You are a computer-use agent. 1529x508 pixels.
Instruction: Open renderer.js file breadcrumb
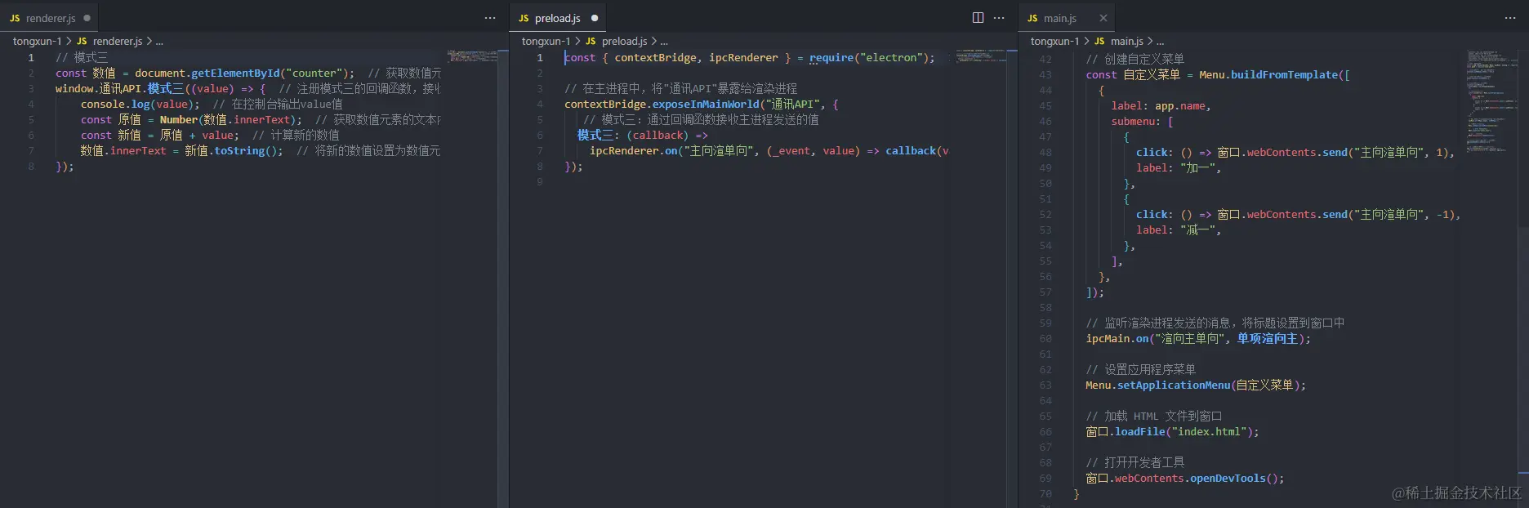(110, 41)
